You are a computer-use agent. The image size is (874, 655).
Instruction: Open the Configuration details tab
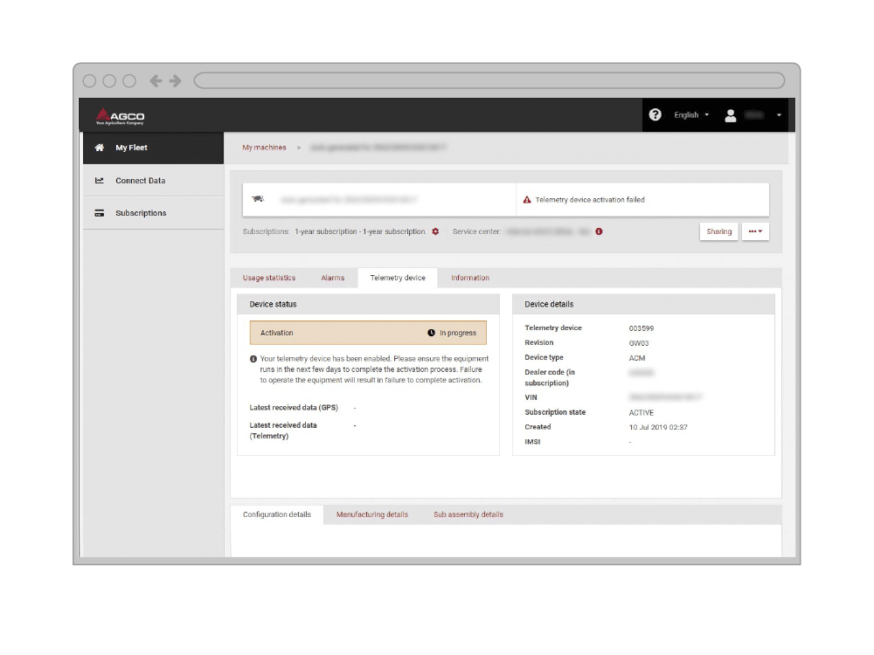click(x=277, y=514)
